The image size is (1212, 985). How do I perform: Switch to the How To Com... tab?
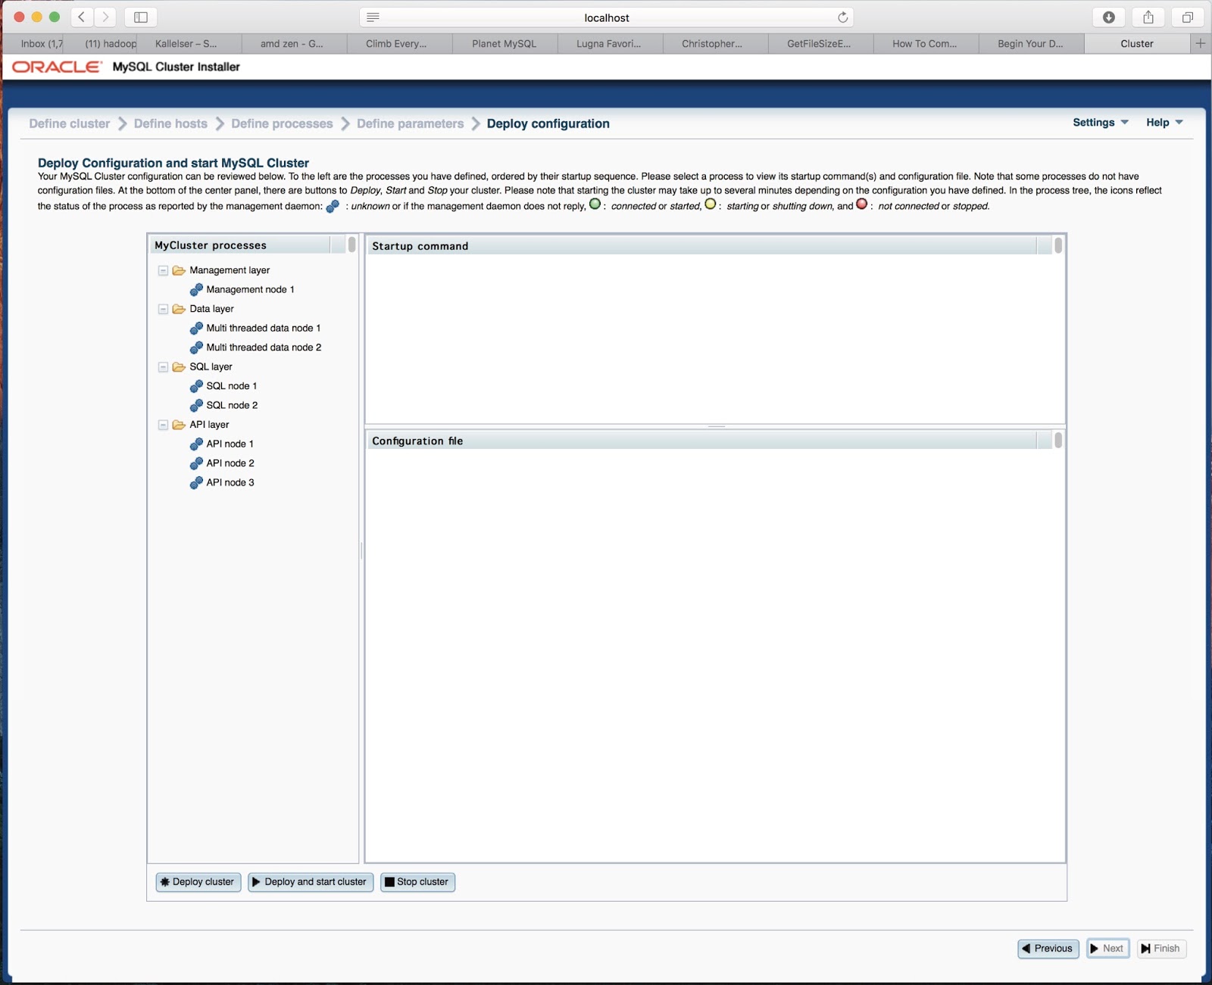click(x=926, y=44)
